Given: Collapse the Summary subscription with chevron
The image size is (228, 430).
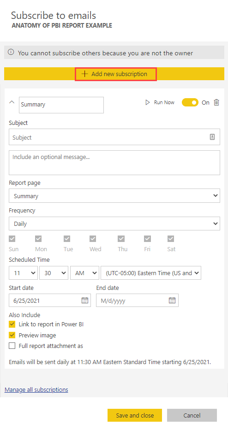Looking at the screenshot, I should [x=12, y=102].
